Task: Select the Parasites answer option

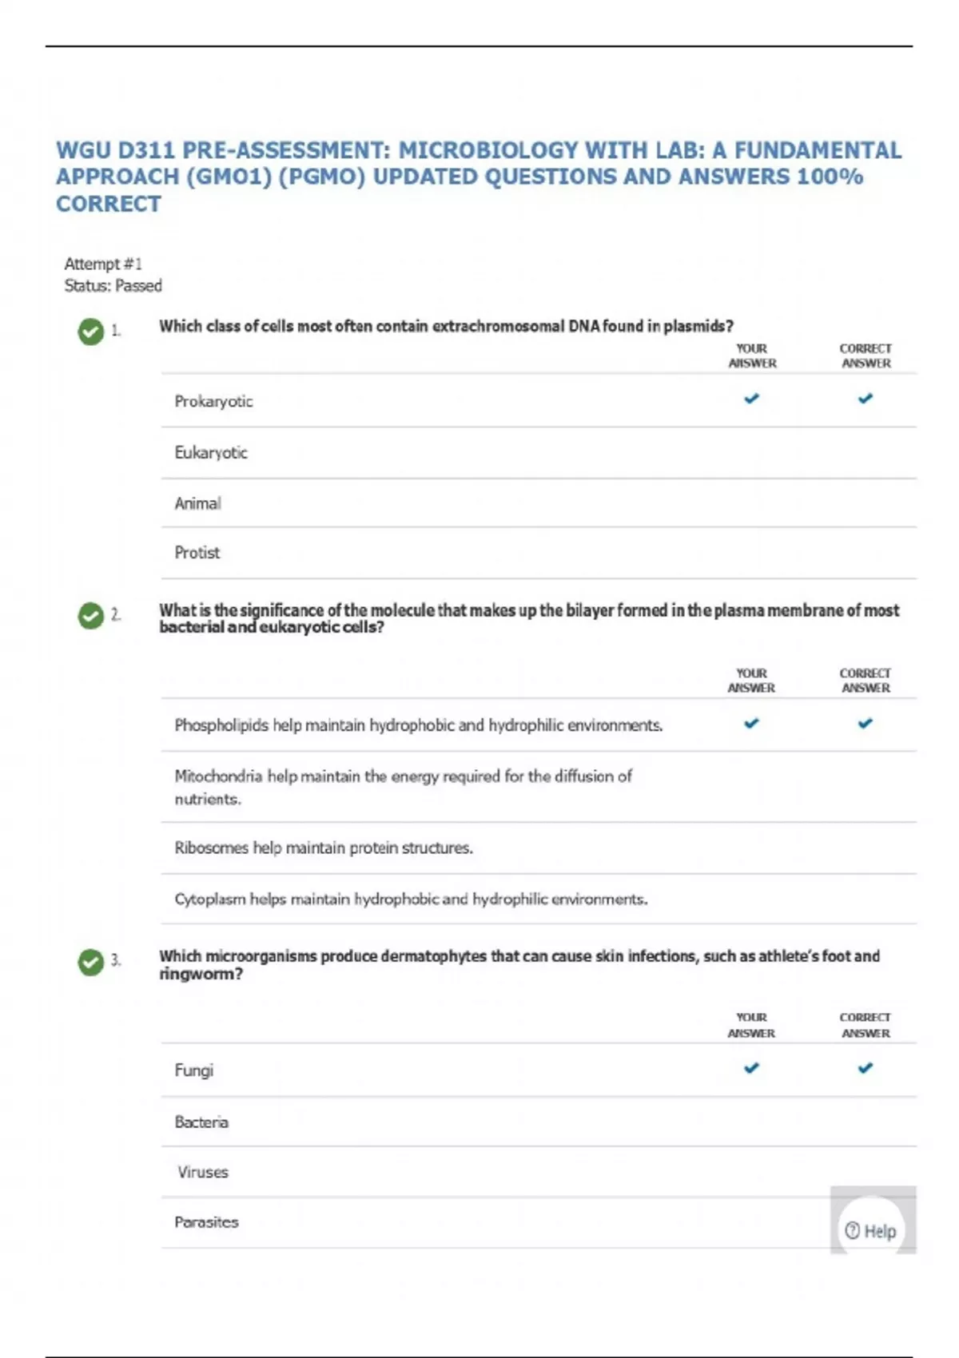Action: coord(206,1222)
